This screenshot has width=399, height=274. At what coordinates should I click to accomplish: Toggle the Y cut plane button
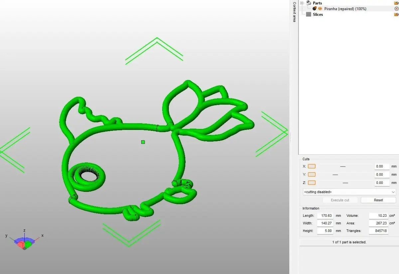pyautogui.click(x=312, y=175)
